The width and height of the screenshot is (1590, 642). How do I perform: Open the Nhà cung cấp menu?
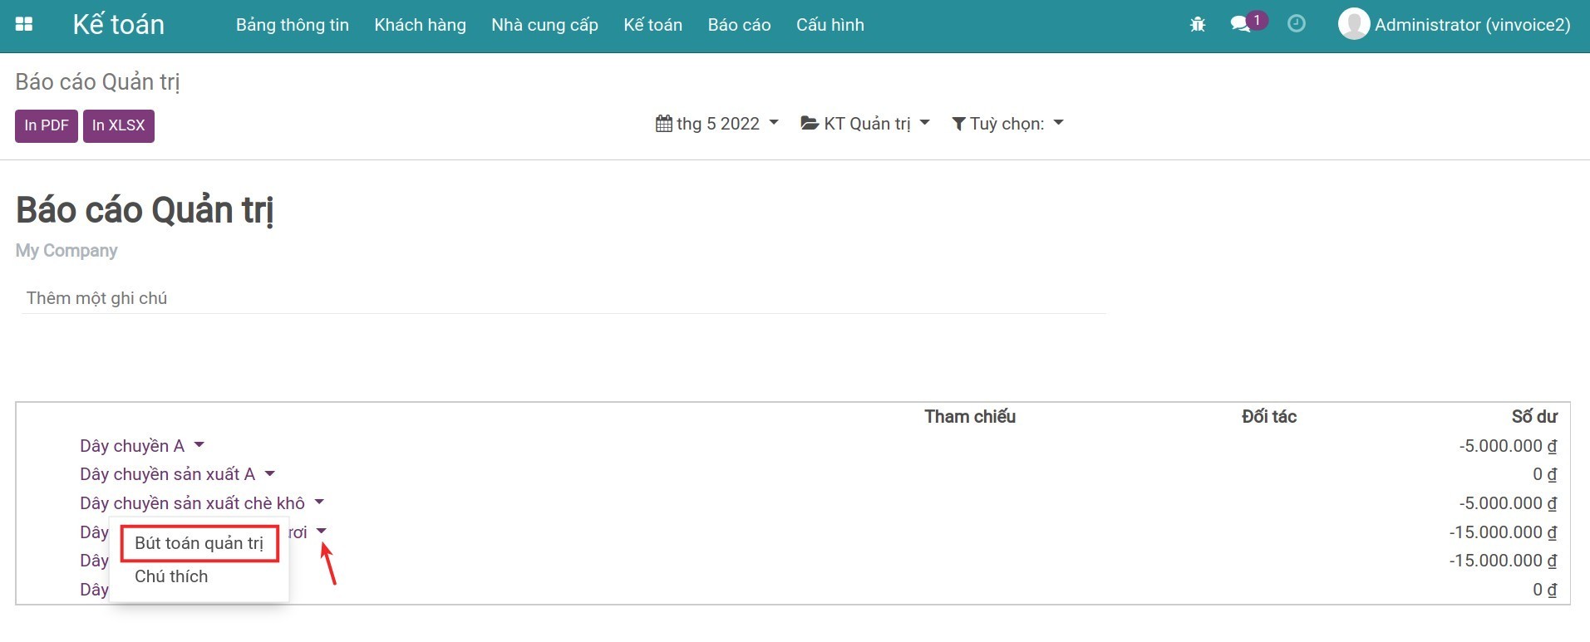(x=544, y=25)
